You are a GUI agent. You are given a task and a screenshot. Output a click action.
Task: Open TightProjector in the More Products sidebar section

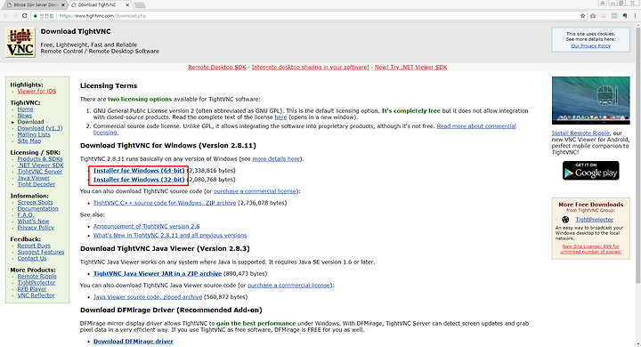pyautogui.click(x=37, y=282)
